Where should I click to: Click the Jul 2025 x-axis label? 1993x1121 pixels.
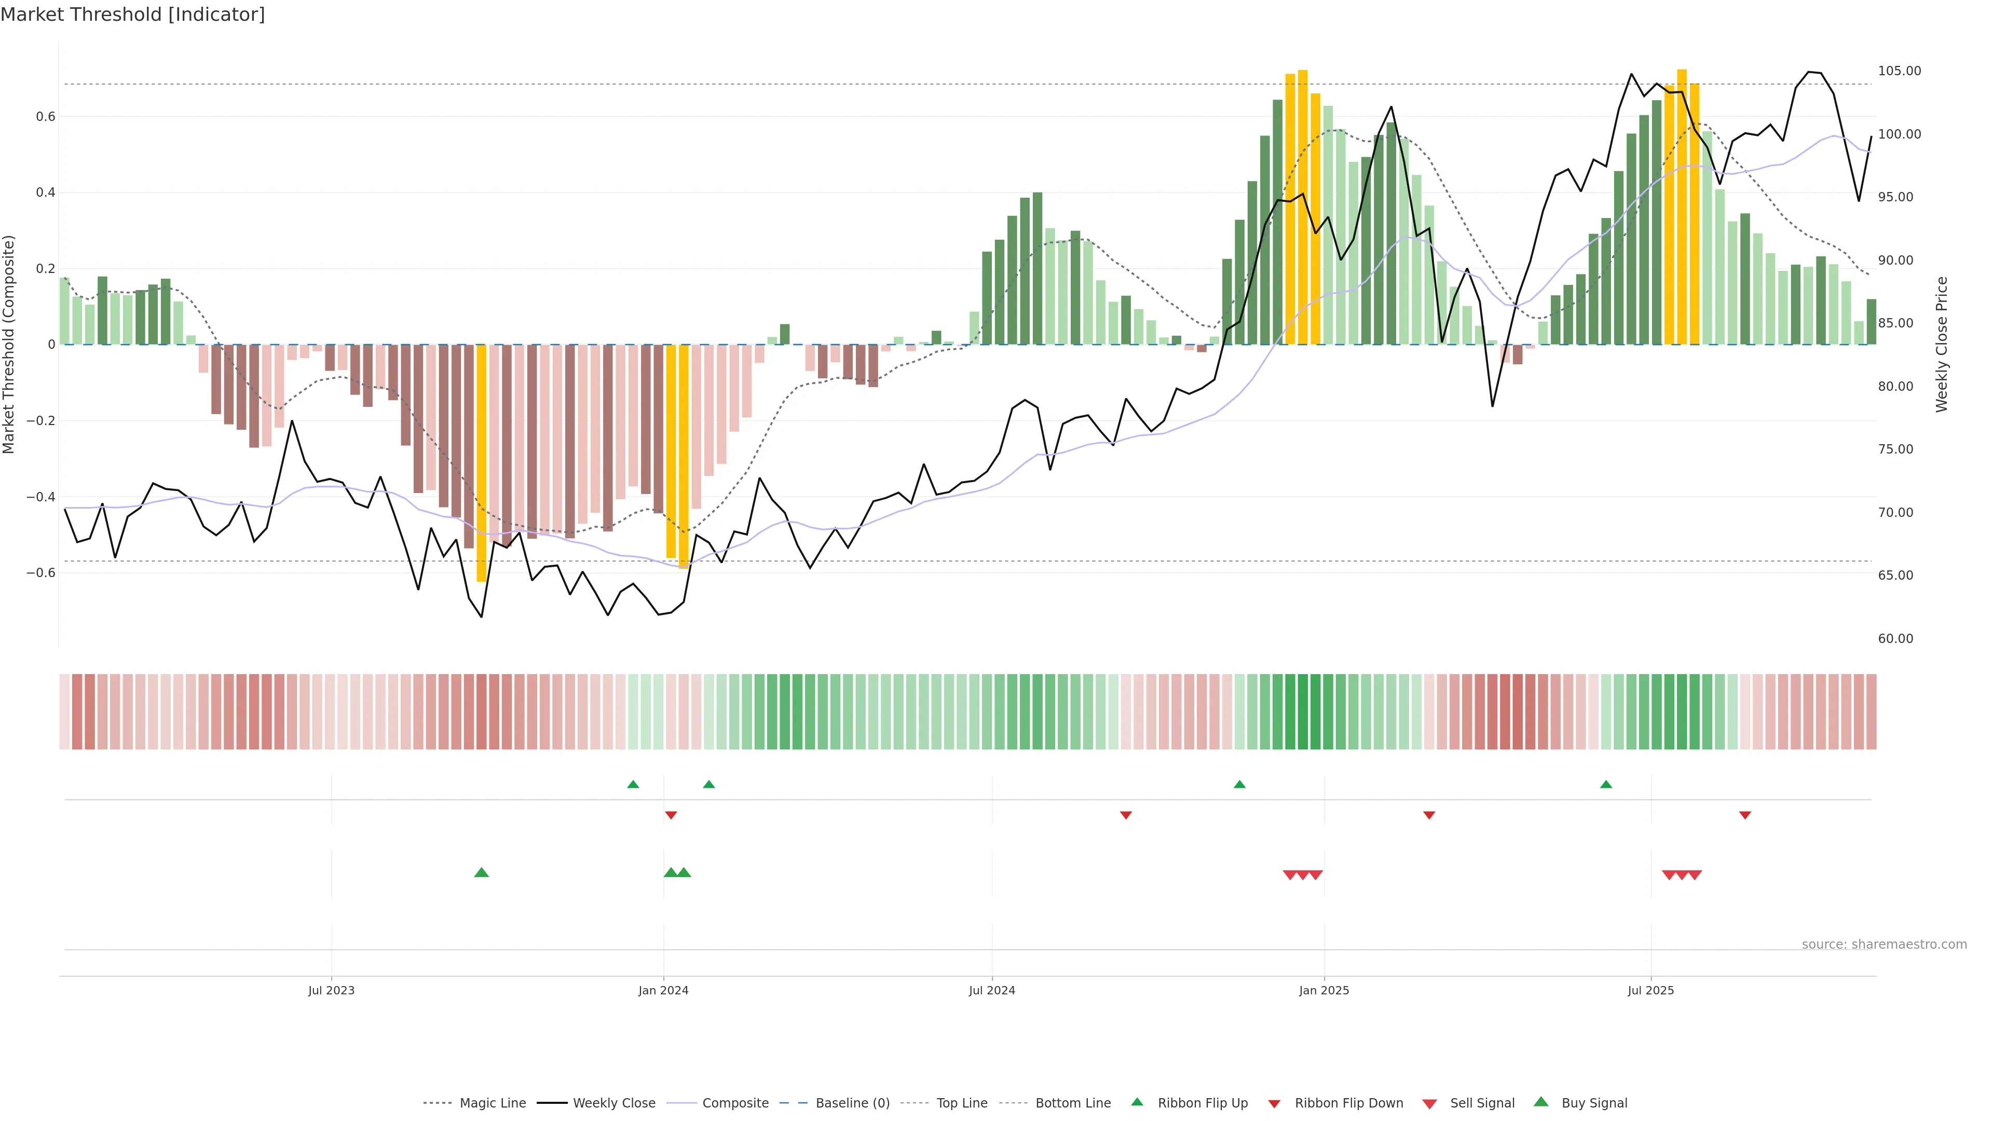(1650, 990)
